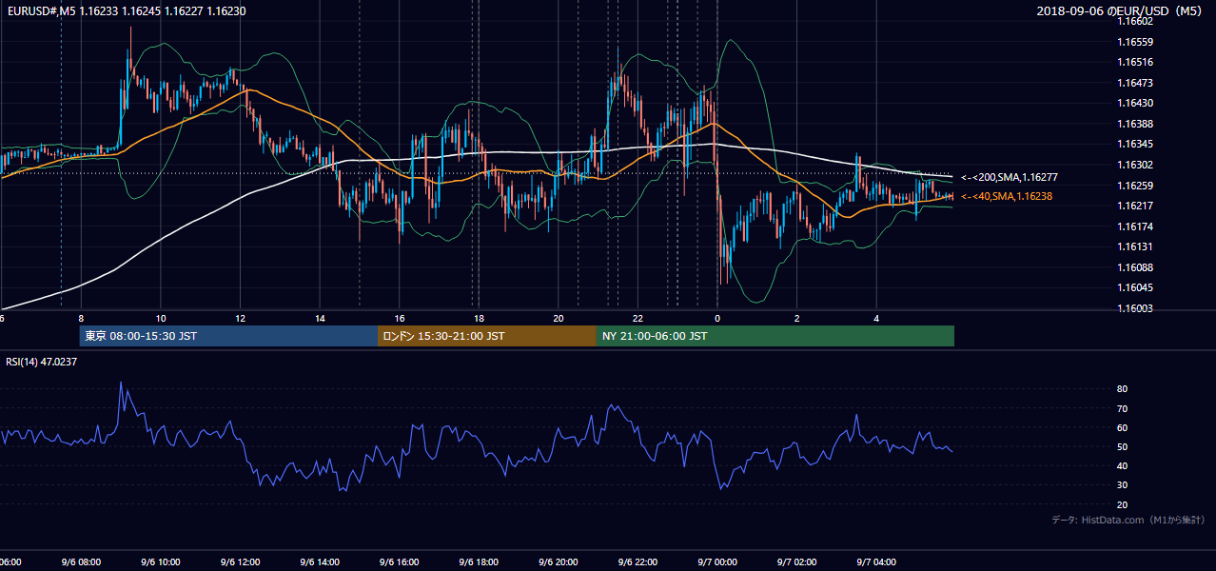
Task: Select the NY 21:00-06:00 JST session bar
Action: 775,336
